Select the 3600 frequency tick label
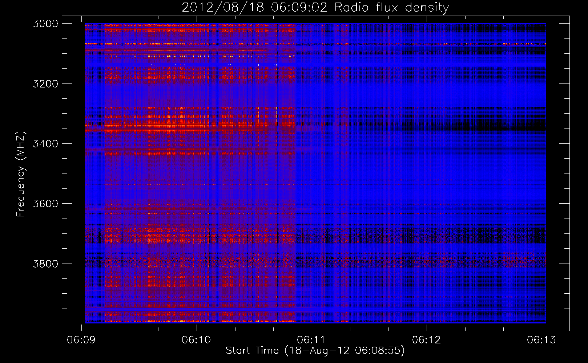The height and width of the screenshot is (363, 588). pos(45,204)
